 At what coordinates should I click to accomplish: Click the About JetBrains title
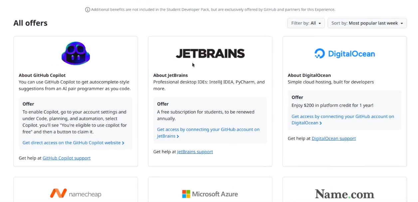click(x=170, y=75)
